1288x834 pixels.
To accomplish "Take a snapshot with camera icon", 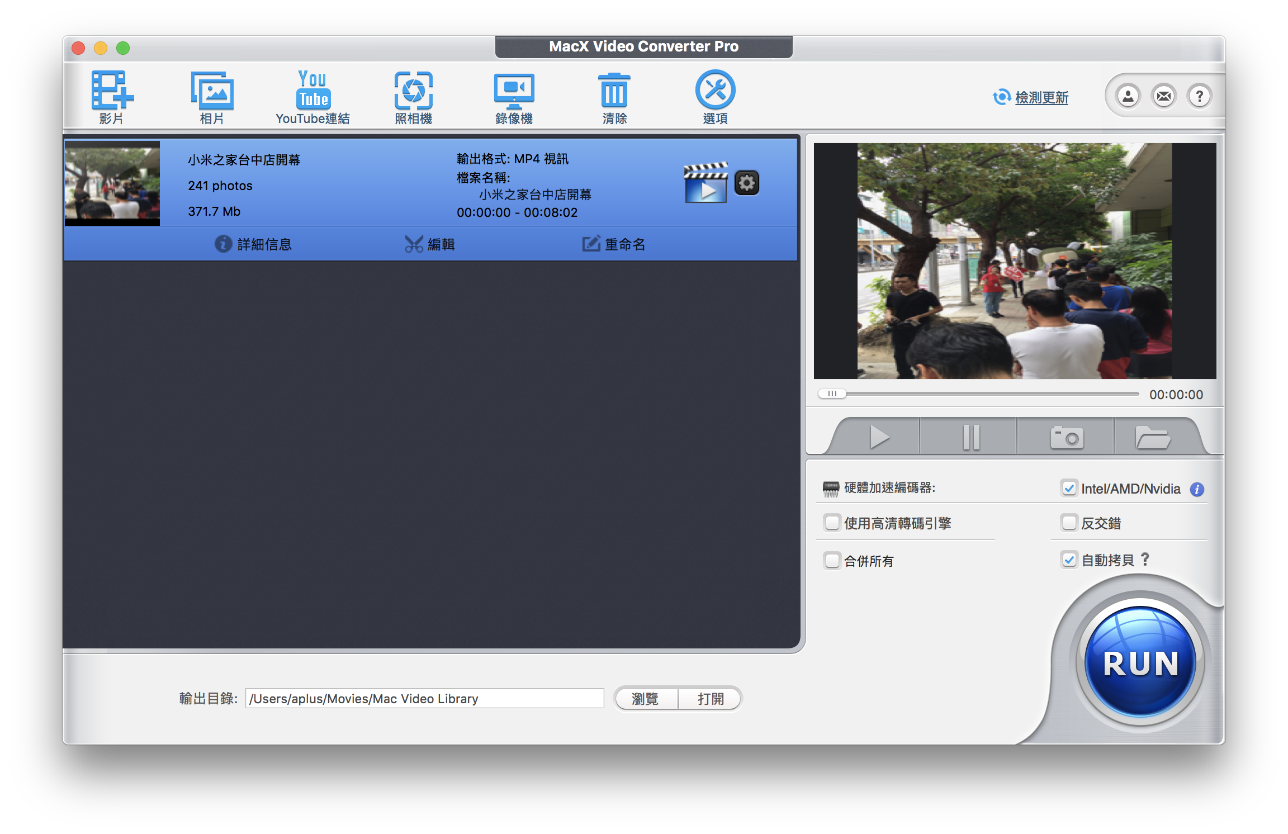I will pos(1067,437).
